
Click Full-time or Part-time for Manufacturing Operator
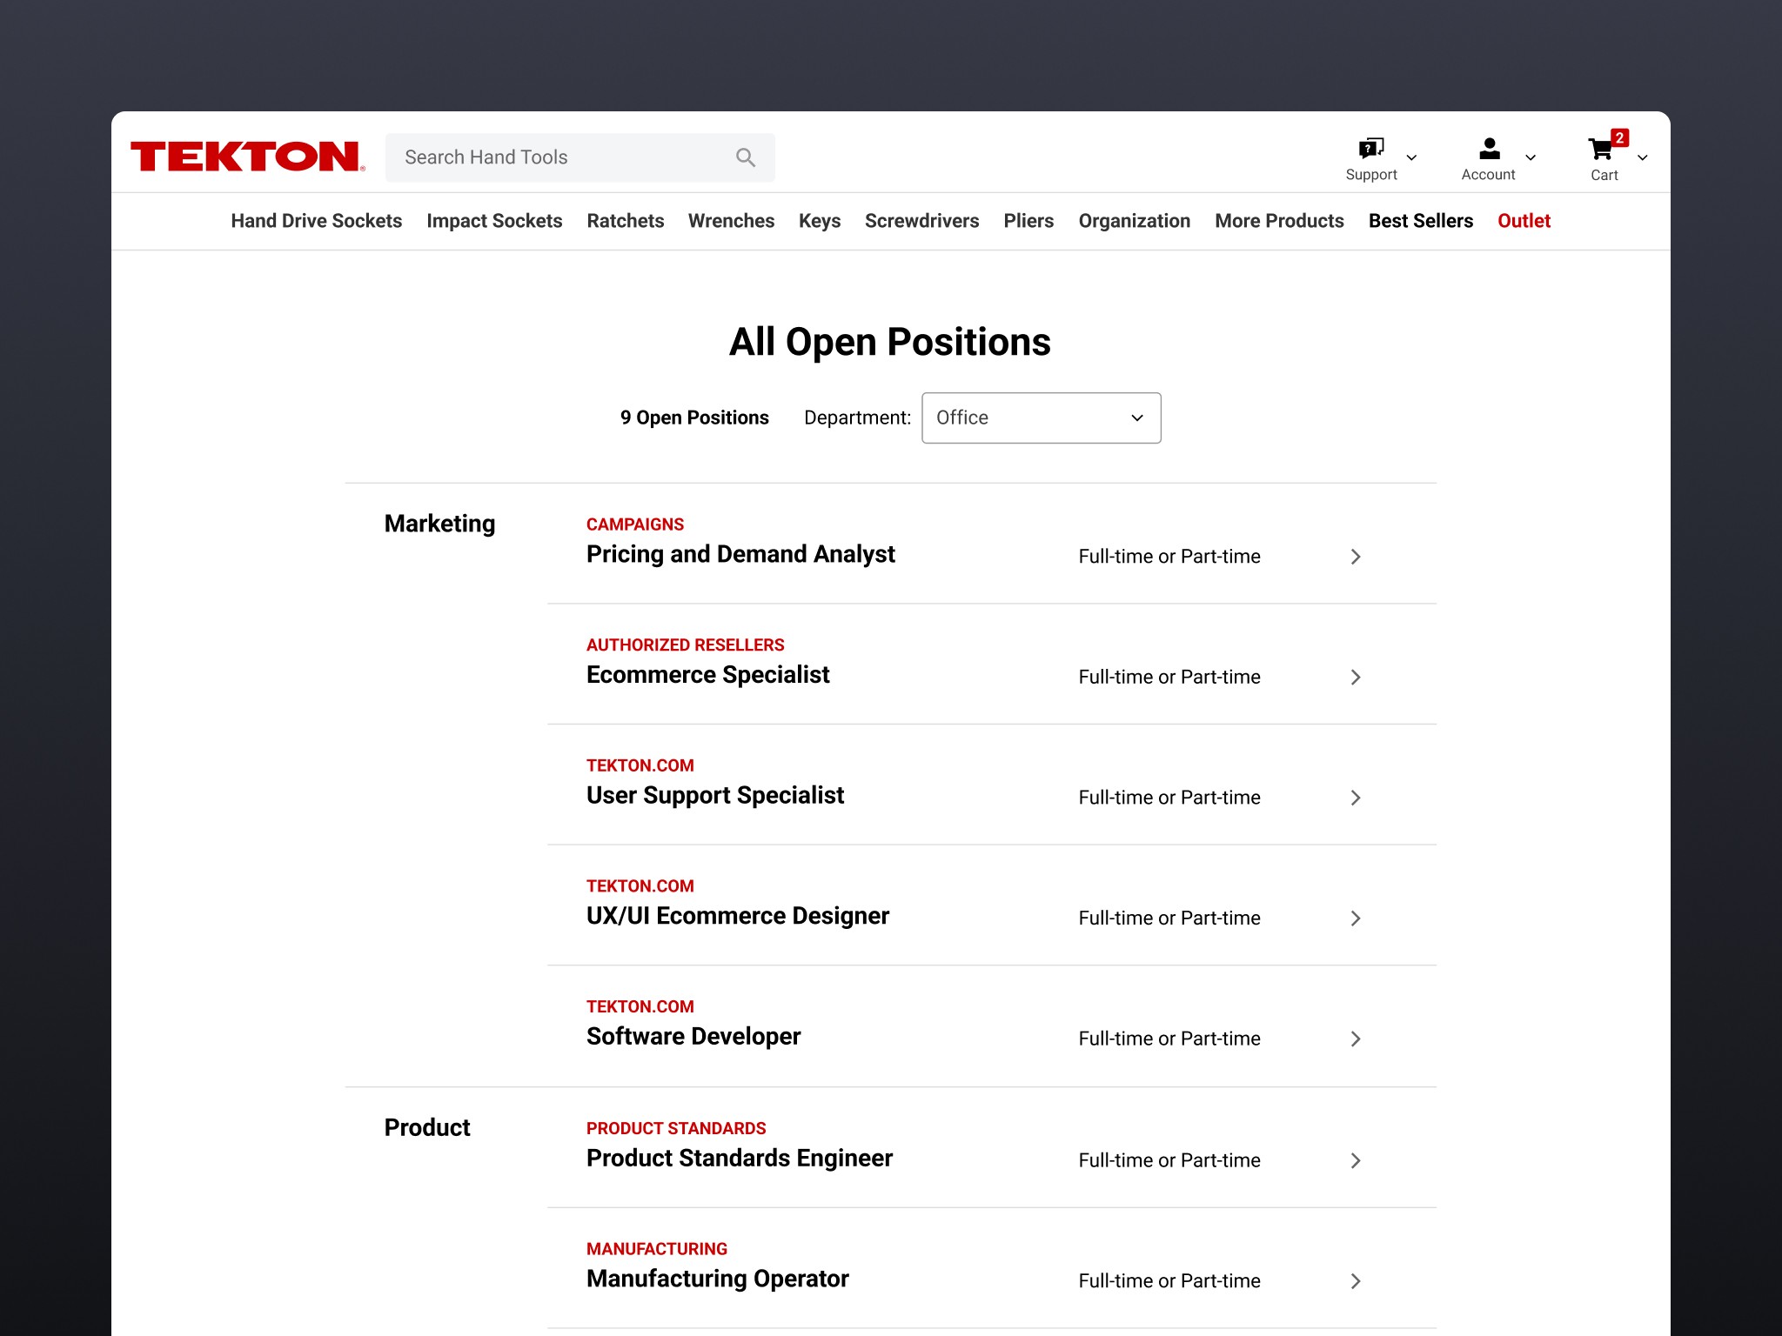pyautogui.click(x=1169, y=1281)
